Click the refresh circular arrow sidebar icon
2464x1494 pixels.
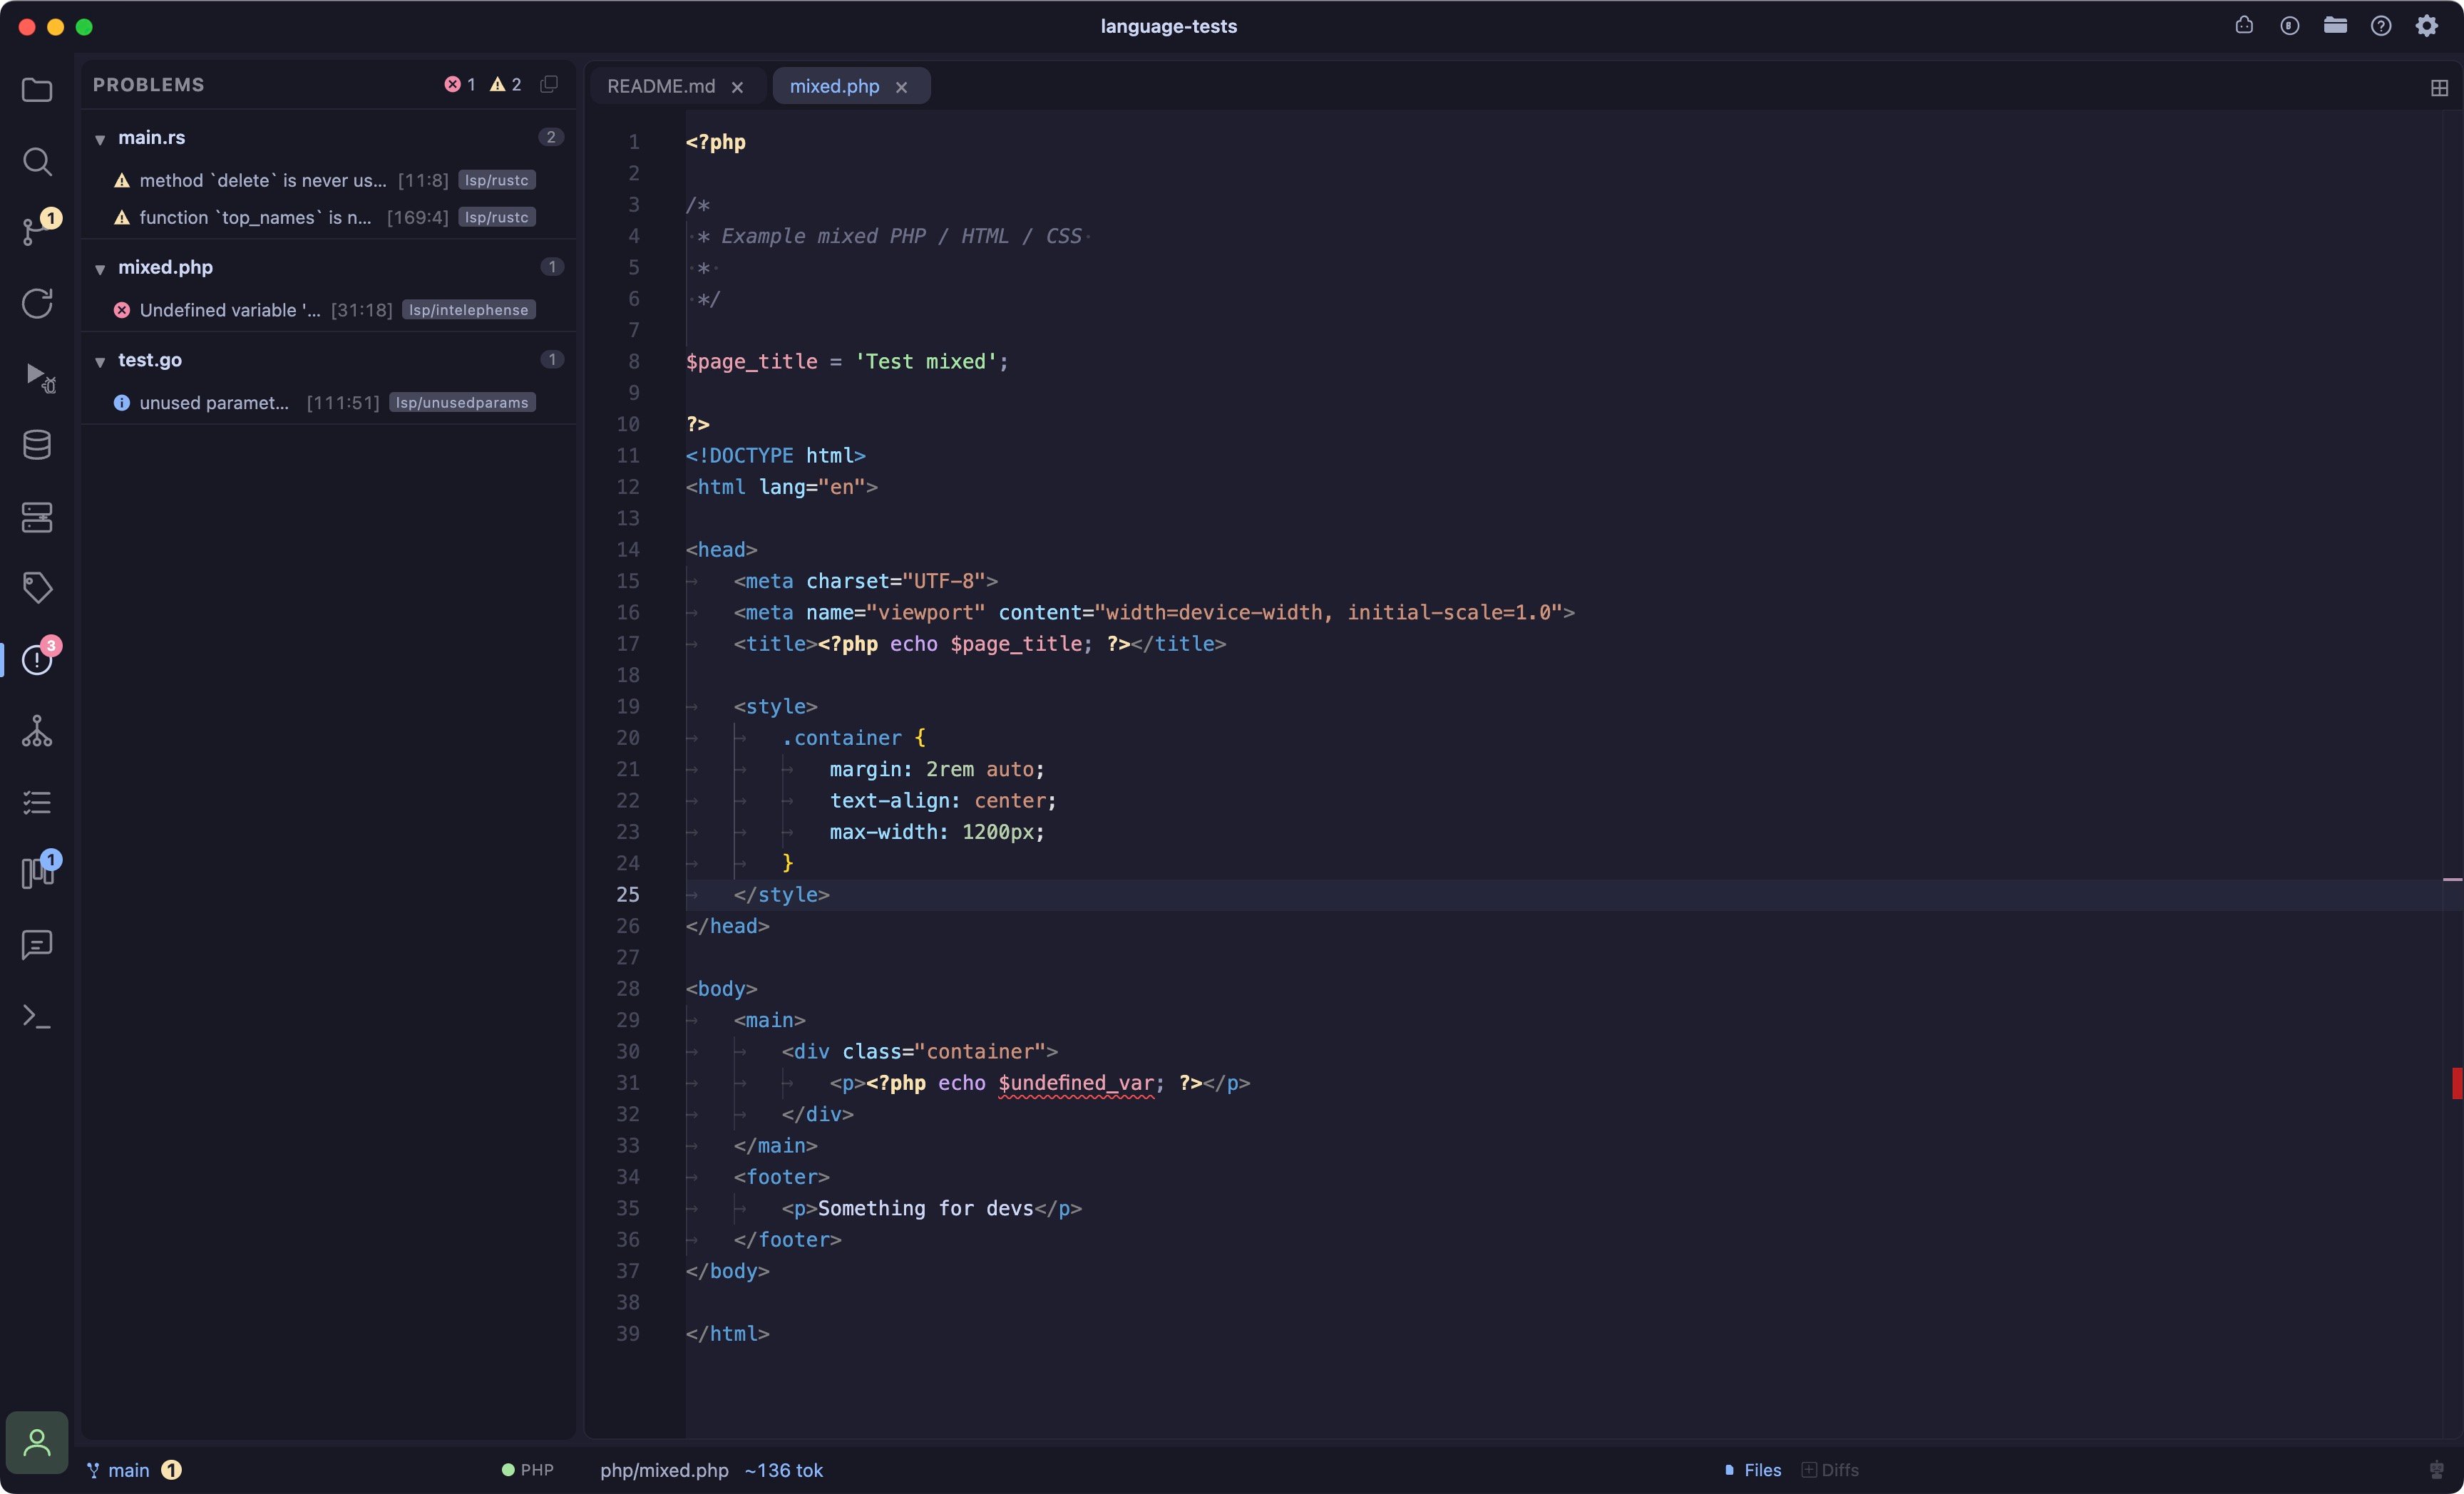[x=37, y=303]
